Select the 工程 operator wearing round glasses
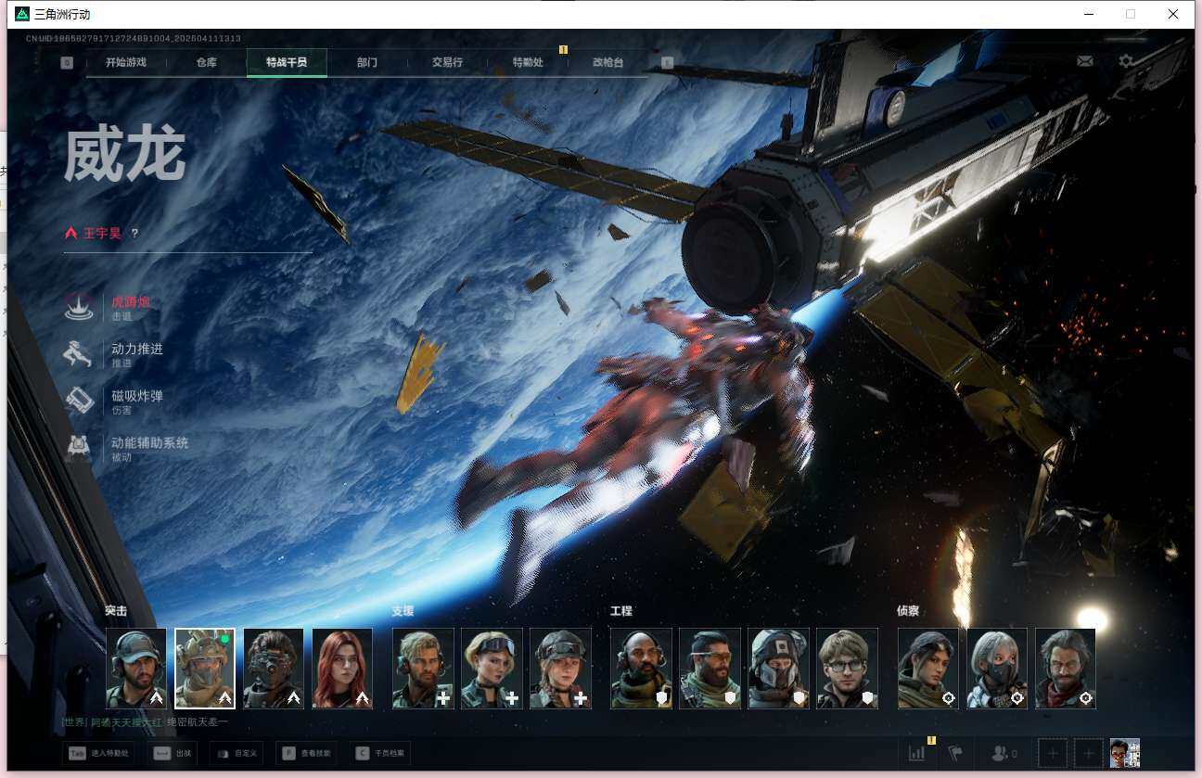 pos(847,669)
